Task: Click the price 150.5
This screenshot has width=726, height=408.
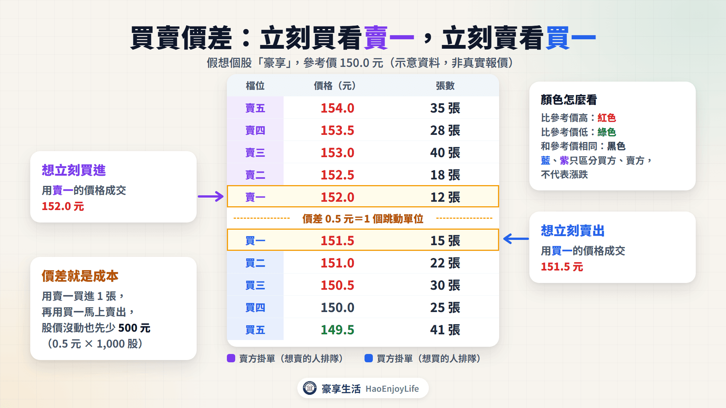Action: click(337, 285)
